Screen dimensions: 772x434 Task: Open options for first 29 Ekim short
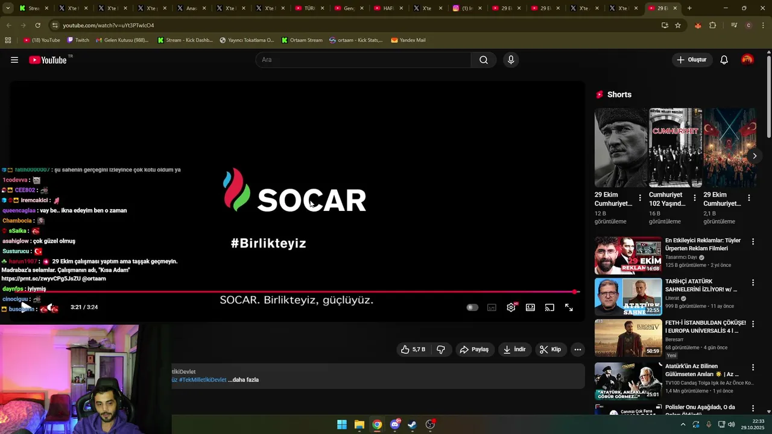(x=640, y=198)
